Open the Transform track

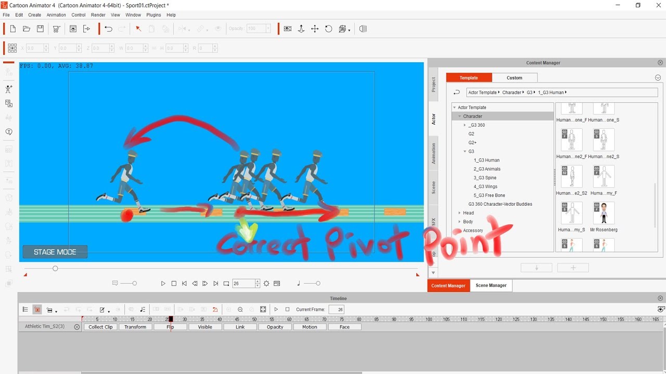pyautogui.click(x=135, y=327)
